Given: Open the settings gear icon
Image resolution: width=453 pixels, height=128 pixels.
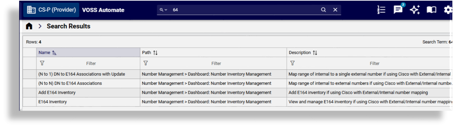Looking at the screenshot, I should pyautogui.click(x=448, y=10).
